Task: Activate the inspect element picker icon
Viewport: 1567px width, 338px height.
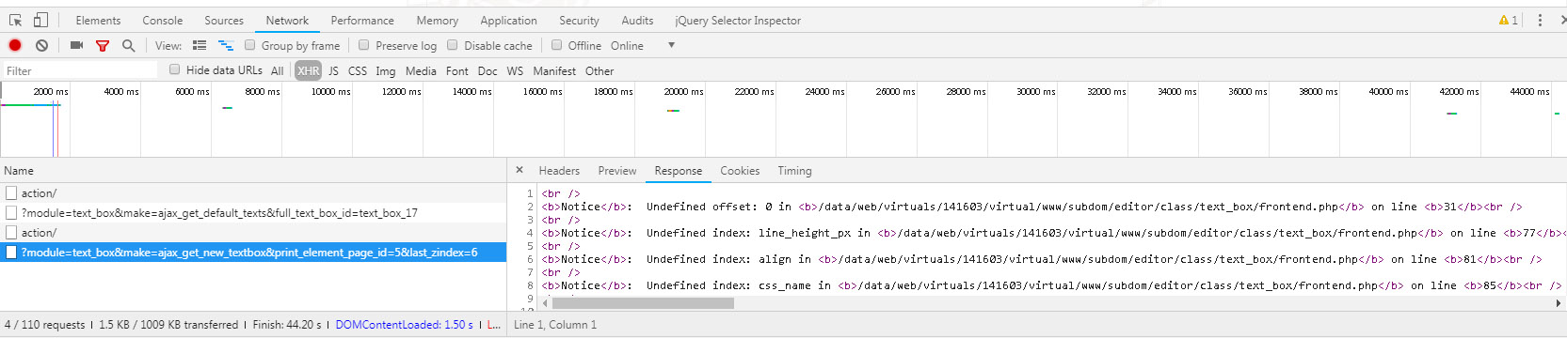Action: [15, 20]
